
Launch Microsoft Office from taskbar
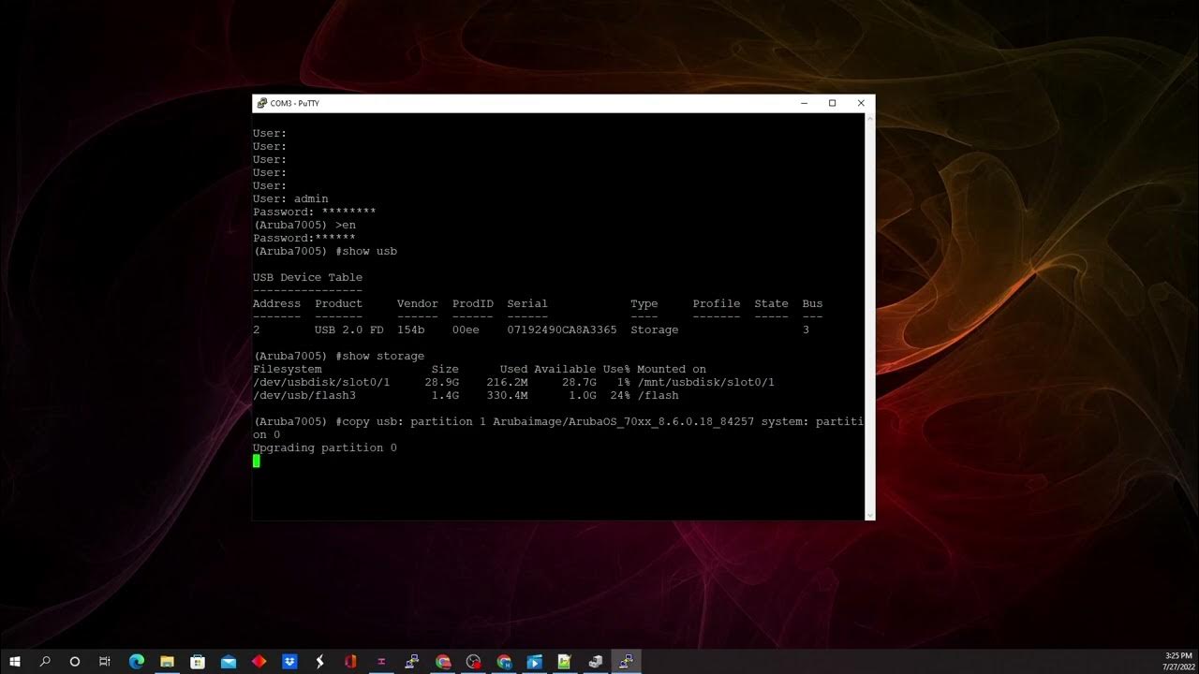click(x=350, y=662)
